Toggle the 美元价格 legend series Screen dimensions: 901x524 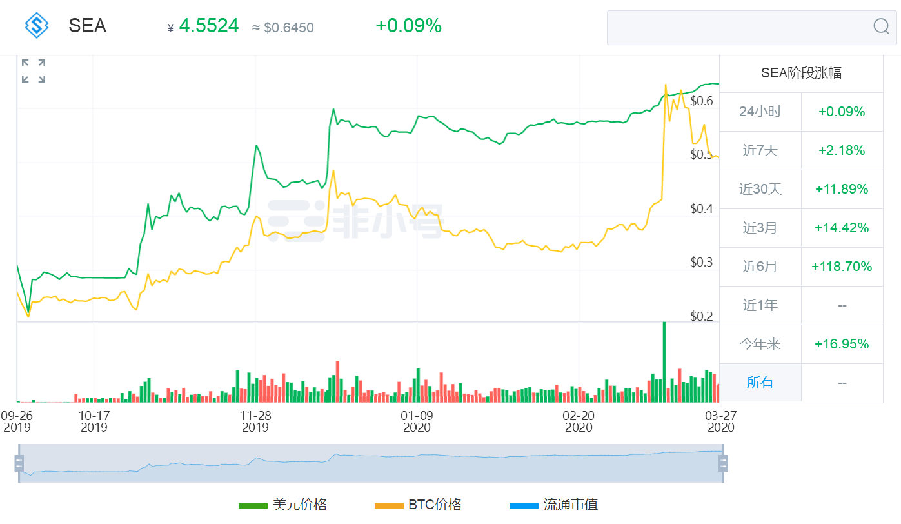click(x=282, y=505)
